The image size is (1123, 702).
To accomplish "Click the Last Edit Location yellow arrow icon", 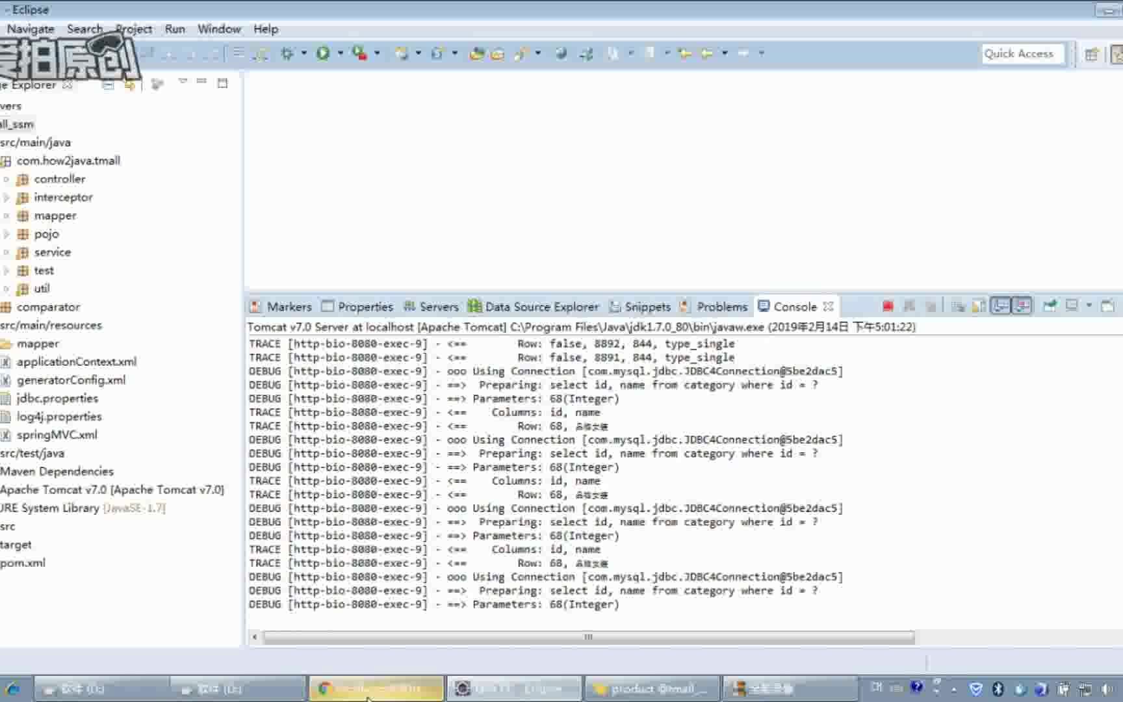I will click(684, 53).
